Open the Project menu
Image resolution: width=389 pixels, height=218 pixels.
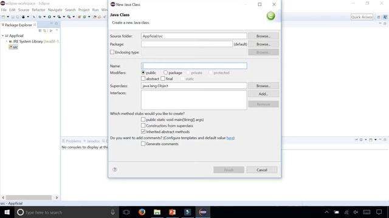click(x=84, y=10)
